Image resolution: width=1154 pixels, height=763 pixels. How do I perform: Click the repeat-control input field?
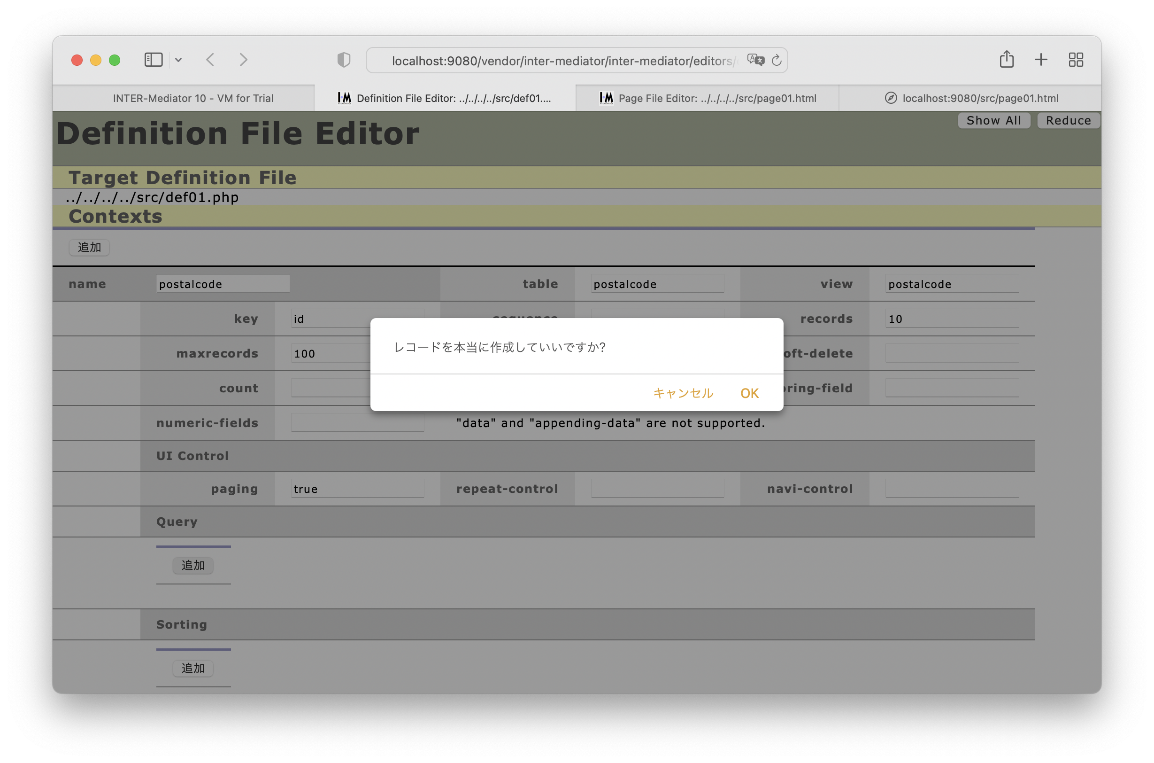(657, 489)
